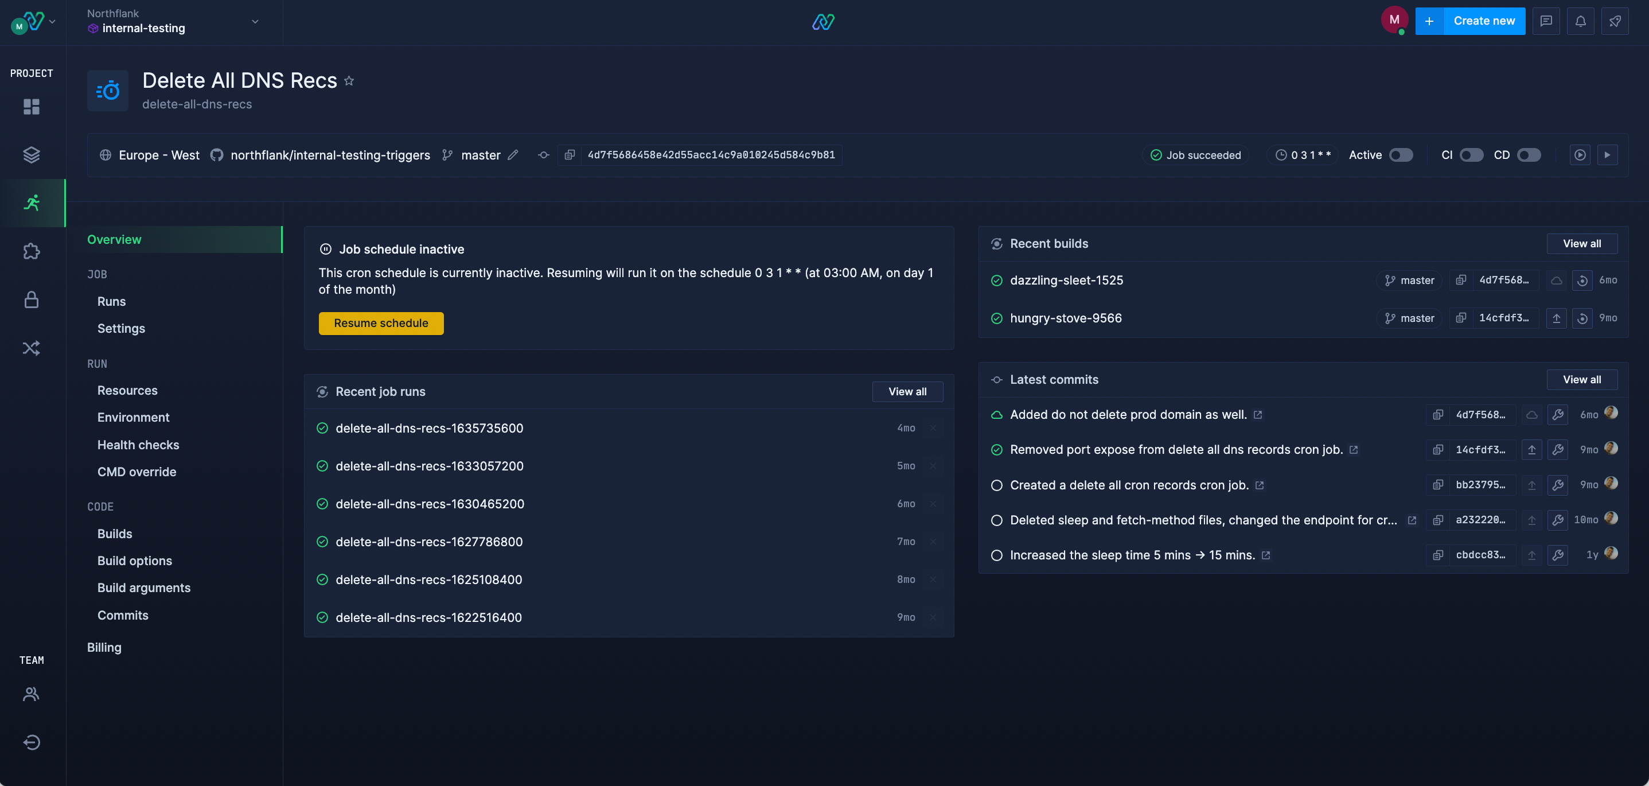
Task: Open Build arguments in side menu
Action: tap(144, 587)
